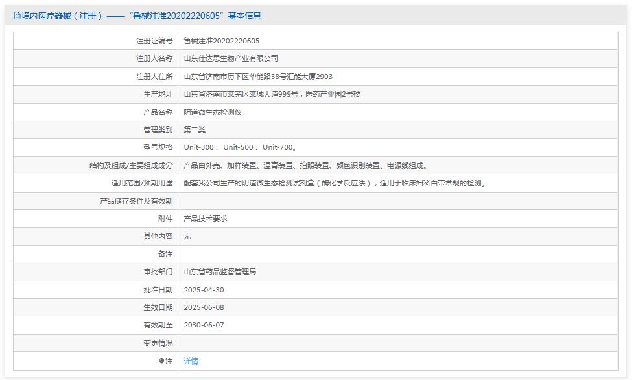Open the 详情 link

[x=191, y=361]
